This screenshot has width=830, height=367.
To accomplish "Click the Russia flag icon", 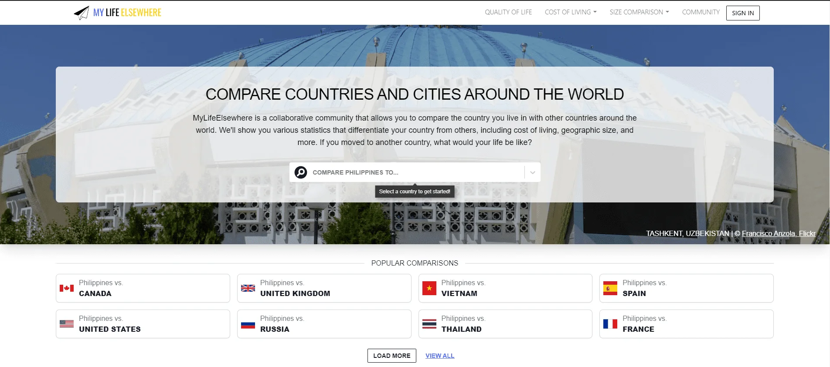I will 248,324.
